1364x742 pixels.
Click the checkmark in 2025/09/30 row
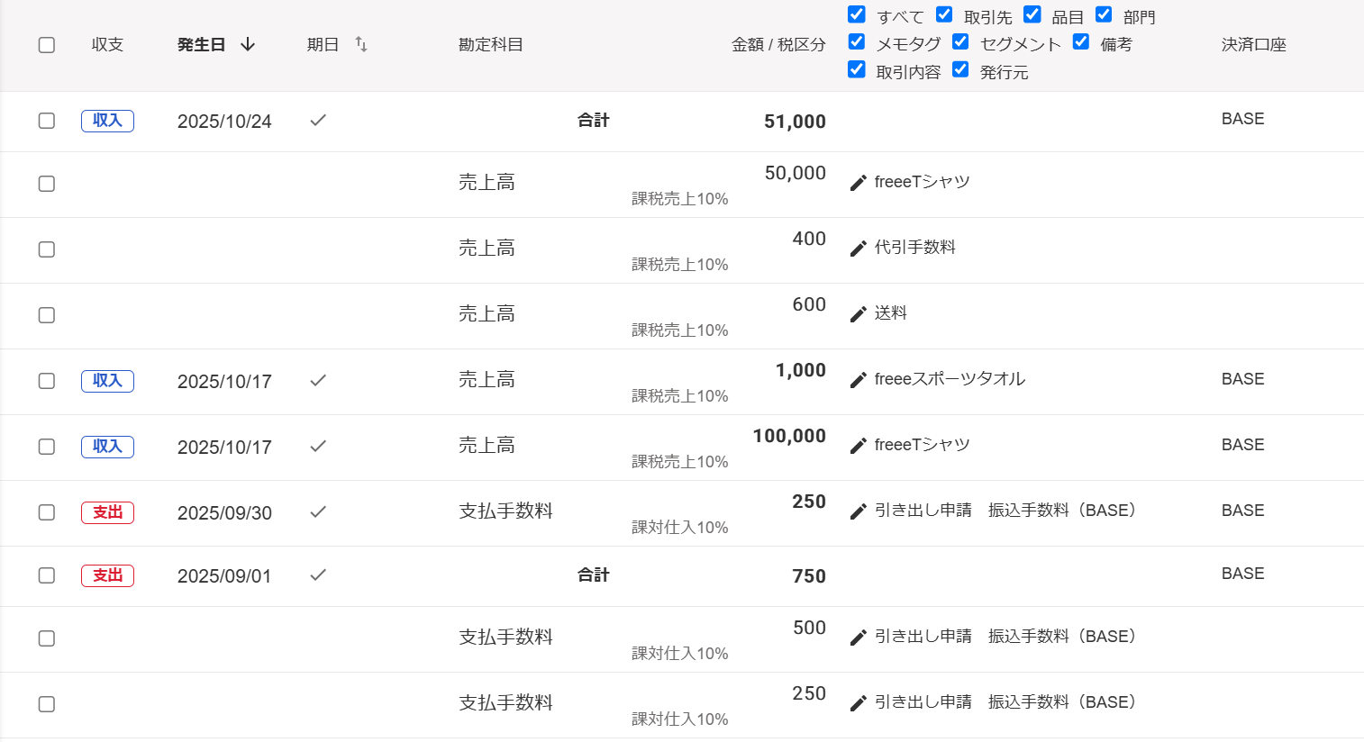[x=318, y=511]
